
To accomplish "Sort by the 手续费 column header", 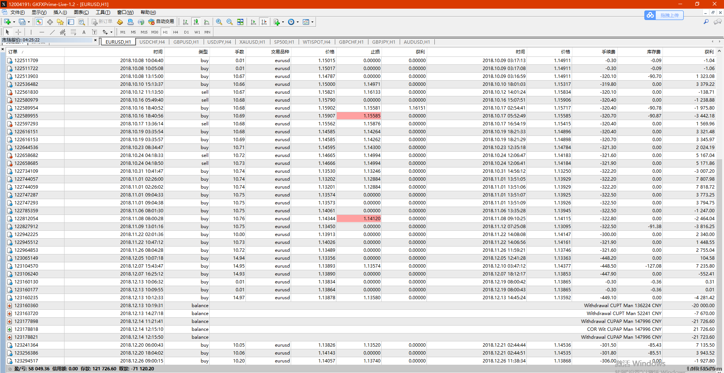I will pos(595,52).
